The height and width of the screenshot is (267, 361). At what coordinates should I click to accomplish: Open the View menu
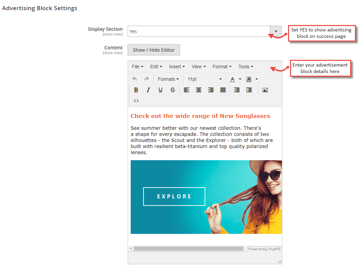pyautogui.click(x=199, y=67)
